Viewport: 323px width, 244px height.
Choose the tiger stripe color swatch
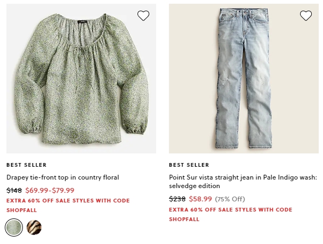pyautogui.click(x=34, y=227)
